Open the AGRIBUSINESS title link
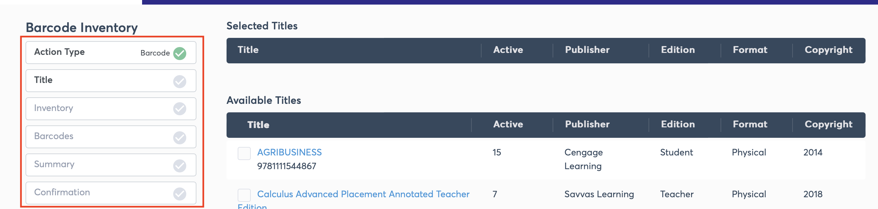This screenshot has height=209, width=878. click(x=289, y=152)
